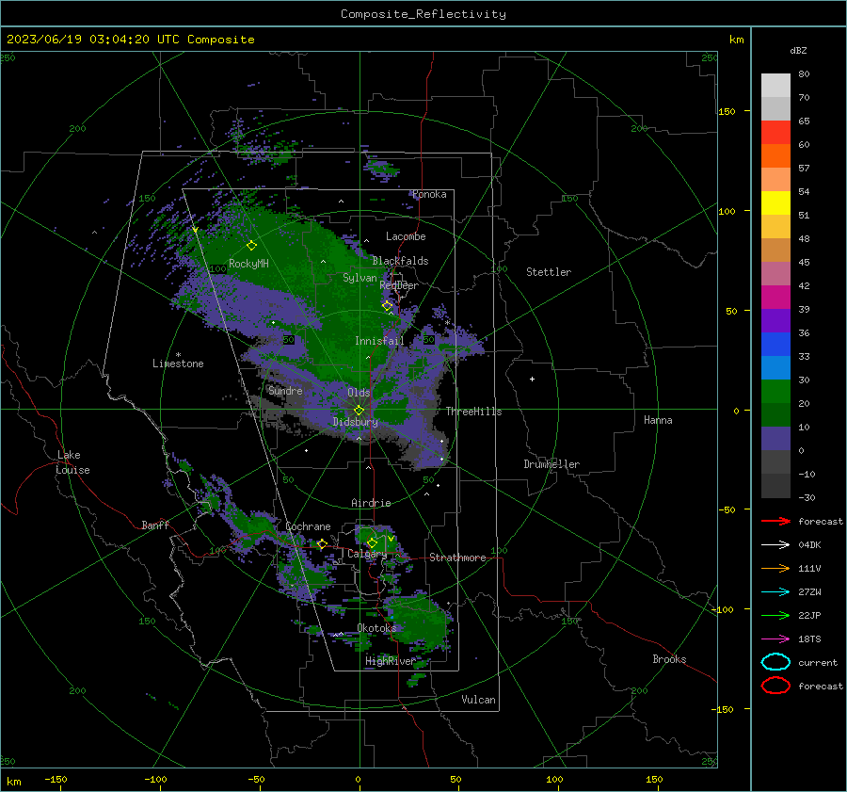Click the 18TS legend text label
Image resolution: width=847 pixels, height=792 pixels.
tap(809, 639)
